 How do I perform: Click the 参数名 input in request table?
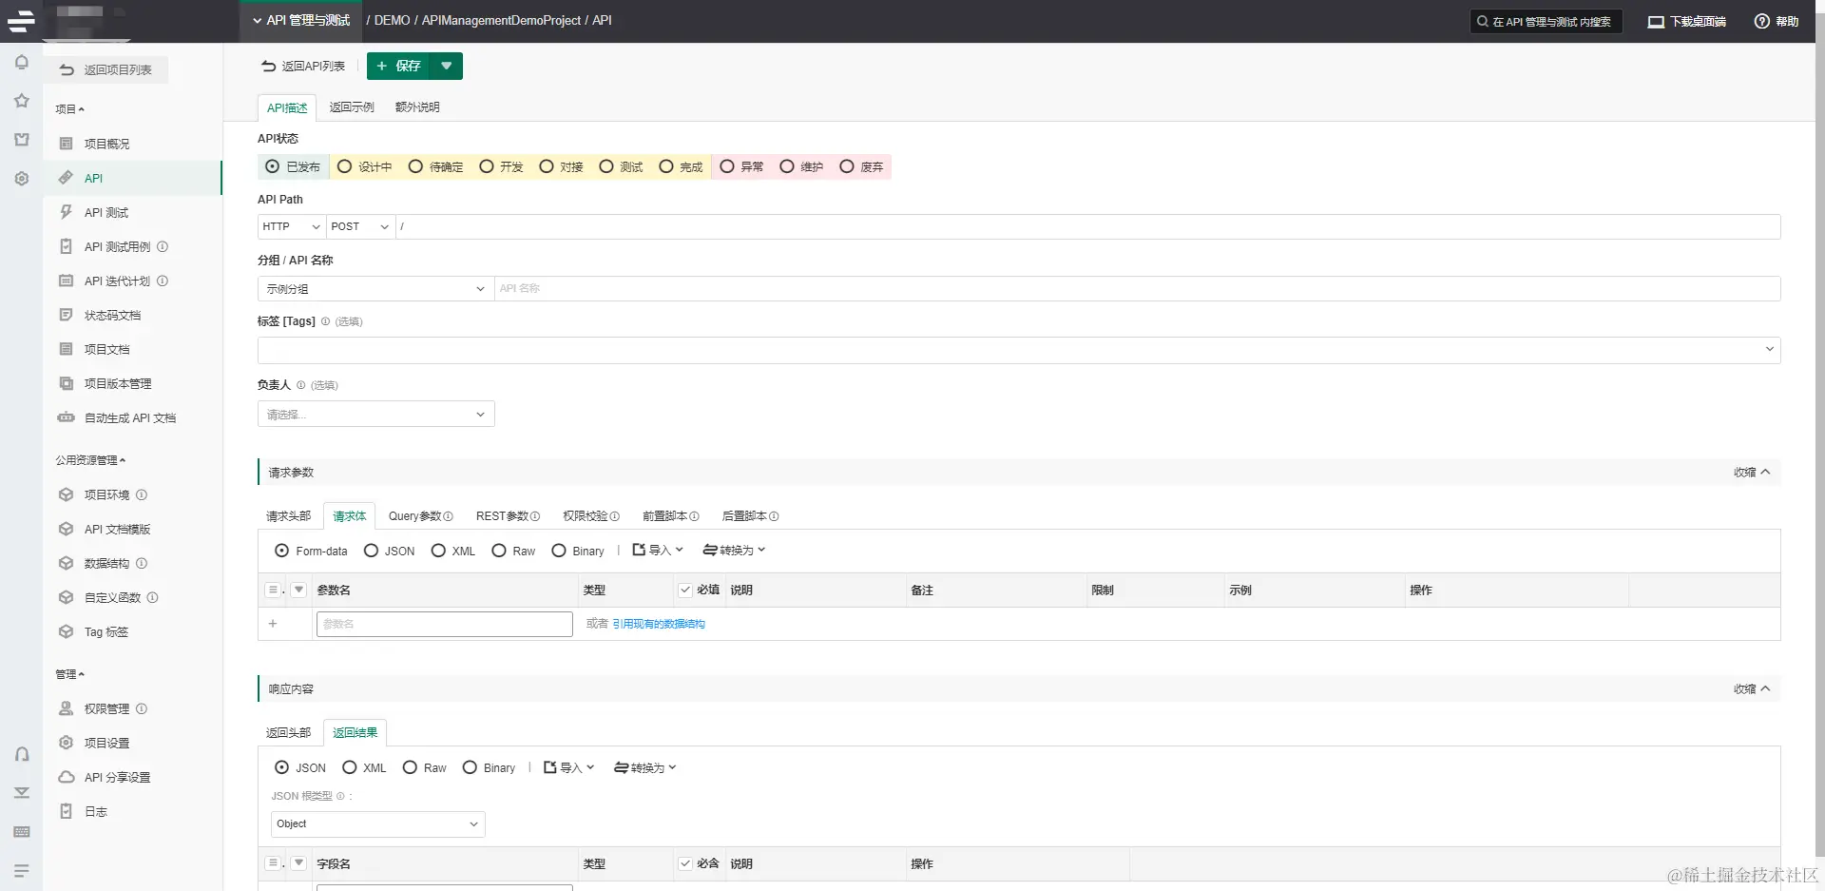(444, 624)
